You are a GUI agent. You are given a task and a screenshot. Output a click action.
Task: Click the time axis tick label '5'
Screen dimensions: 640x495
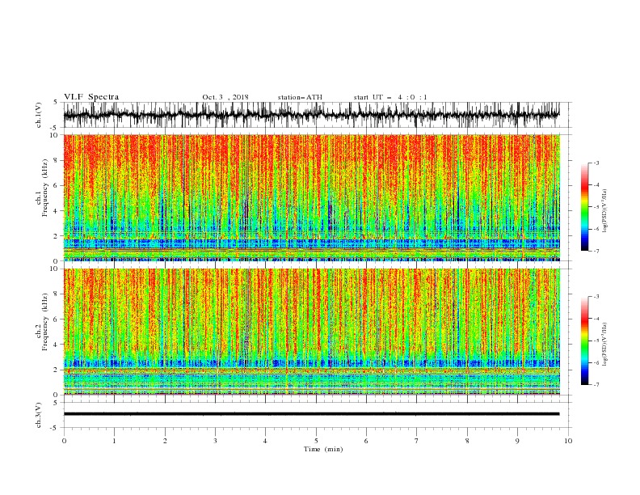click(316, 441)
